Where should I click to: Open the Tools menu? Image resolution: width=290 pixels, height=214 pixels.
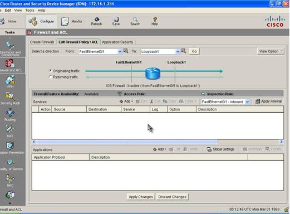pos(30,11)
